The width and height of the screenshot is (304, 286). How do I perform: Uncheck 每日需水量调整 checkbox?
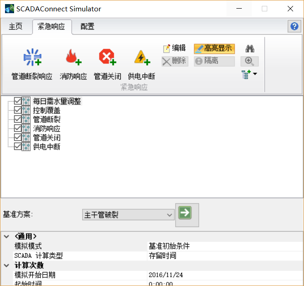(x=18, y=101)
